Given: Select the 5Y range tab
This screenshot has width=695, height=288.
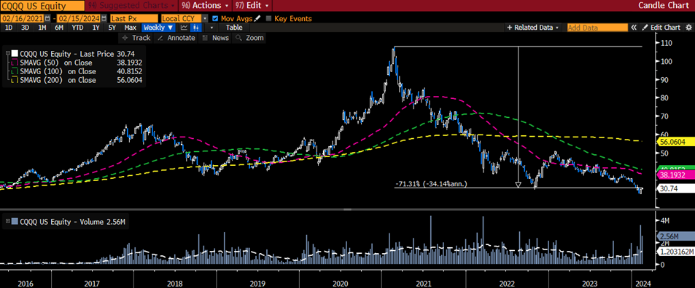Looking at the screenshot, I should tap(112, 28).
